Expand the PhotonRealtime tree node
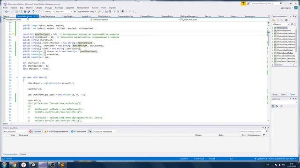This screenshot has width=300, height=168. tap(272, 31)
